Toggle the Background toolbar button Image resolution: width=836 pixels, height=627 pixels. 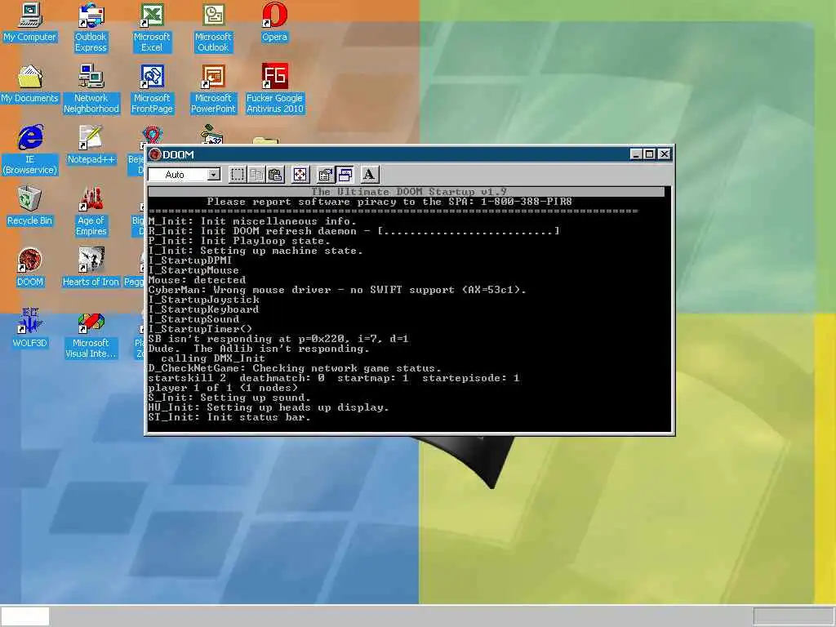(x=345, y=175)
